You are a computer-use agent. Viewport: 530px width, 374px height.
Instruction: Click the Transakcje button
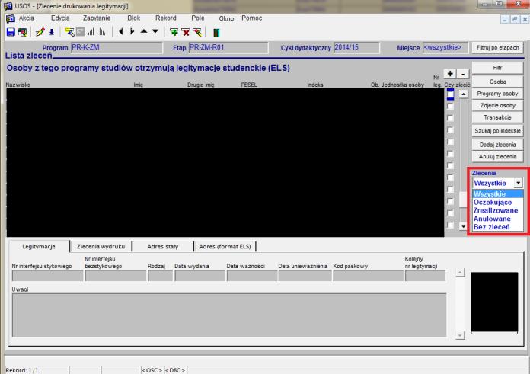(x=497, y=117)
